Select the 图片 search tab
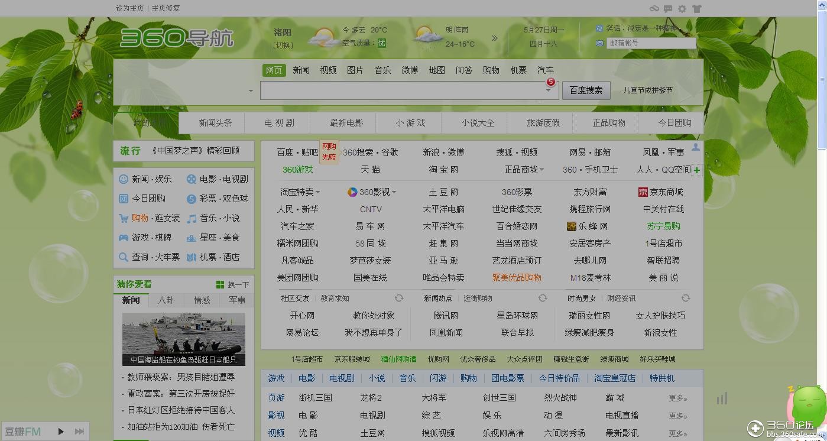This screenshot has width=827, height=441. (355, 70)
